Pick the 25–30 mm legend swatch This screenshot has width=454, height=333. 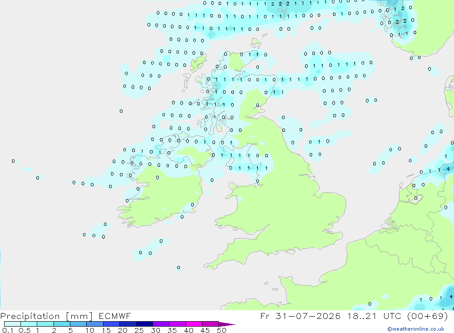pyautogui.click(x=144, y=324)
